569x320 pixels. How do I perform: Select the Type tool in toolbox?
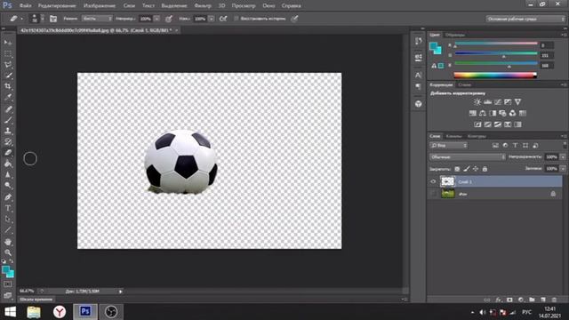(8, 208)
